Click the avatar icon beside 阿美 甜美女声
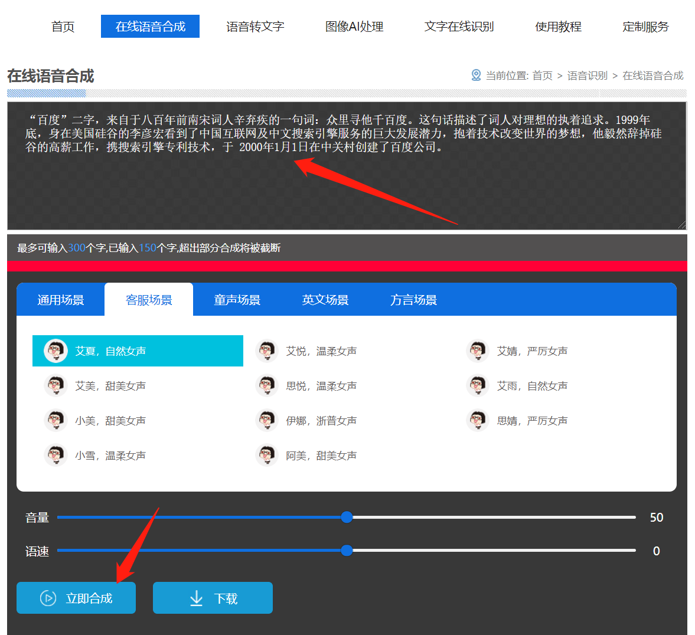This screenshot has width=695, height=635. tap(267, 455)
